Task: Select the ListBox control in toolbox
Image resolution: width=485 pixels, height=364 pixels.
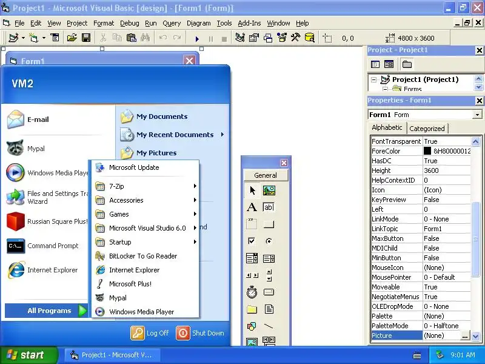Action: 269,258
